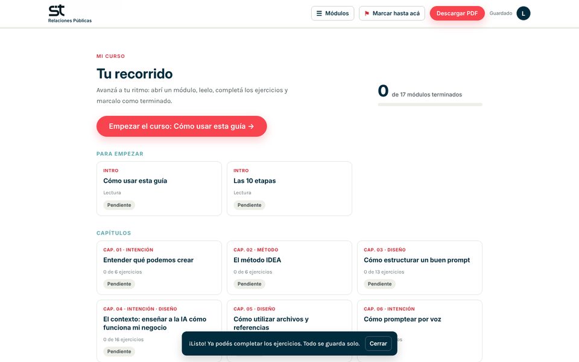Download the course via Descargar PDF
Image resolution: width=579 pixels, height=362 pixels.
[x=457, y=13]
